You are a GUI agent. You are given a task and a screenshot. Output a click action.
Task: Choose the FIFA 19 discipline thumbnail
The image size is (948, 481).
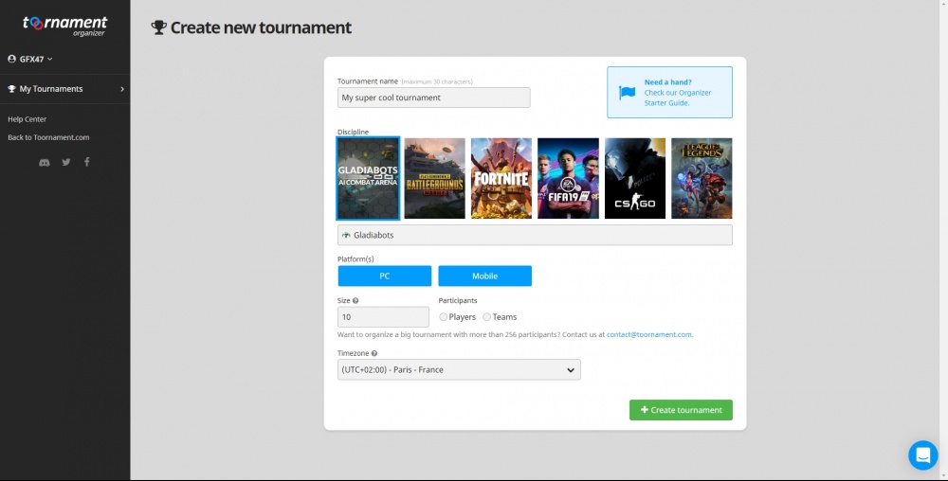568,178
